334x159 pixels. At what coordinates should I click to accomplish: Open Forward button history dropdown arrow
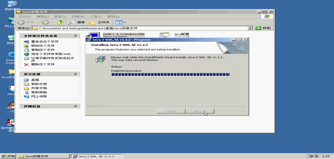[x=52, y=22]
